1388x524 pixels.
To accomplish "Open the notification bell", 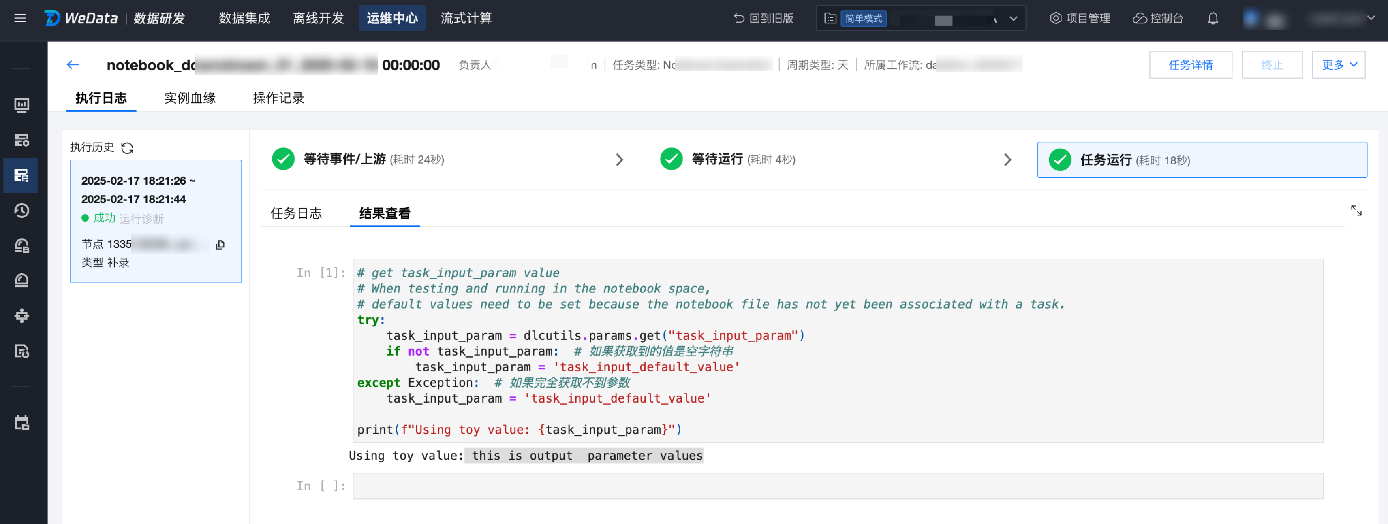I will [1213, 19].
